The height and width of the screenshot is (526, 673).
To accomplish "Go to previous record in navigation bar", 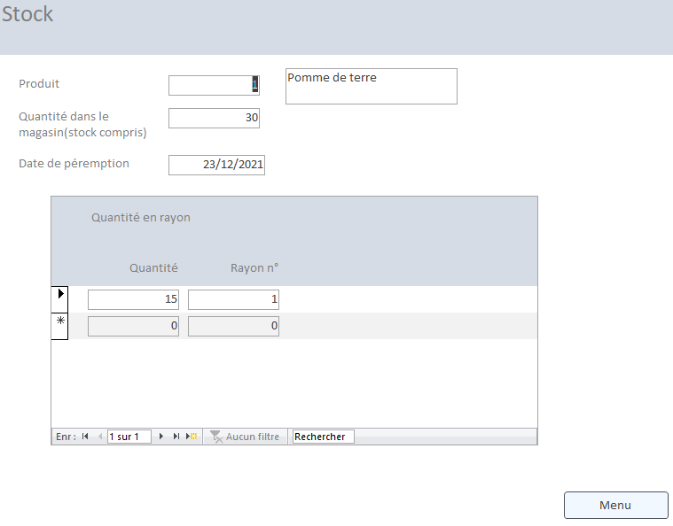I will click(x=100, y=437).
